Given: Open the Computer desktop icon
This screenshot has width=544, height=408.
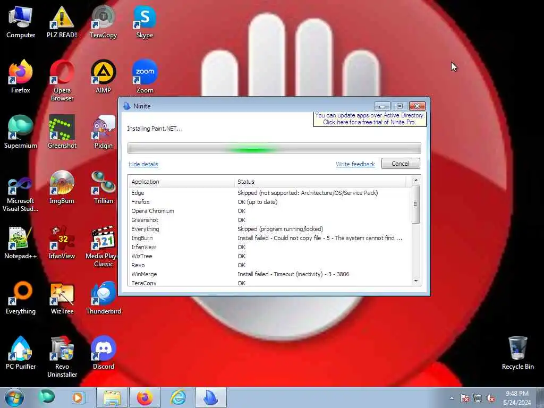Looking at the screenshot, I should pos(21,21).
